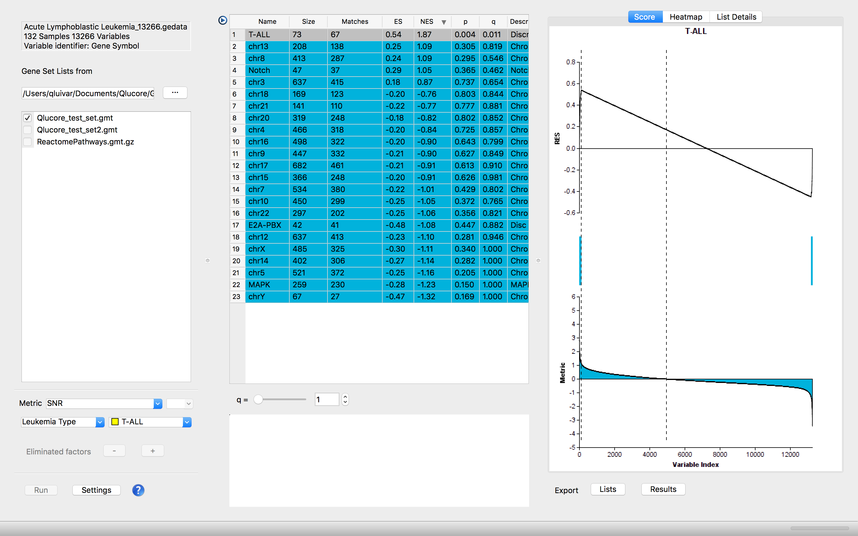858x536 pixels.
Task: Open the Metric SNR dropdown
Action: [x=158, y=403]
